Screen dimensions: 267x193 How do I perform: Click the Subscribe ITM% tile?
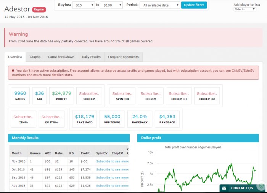click(24, 119)
